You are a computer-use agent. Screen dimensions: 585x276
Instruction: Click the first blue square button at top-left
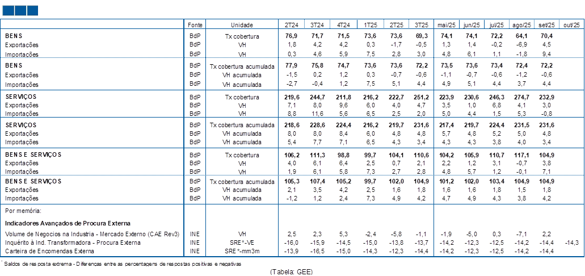pyautogui.click(x=8, y=10)
